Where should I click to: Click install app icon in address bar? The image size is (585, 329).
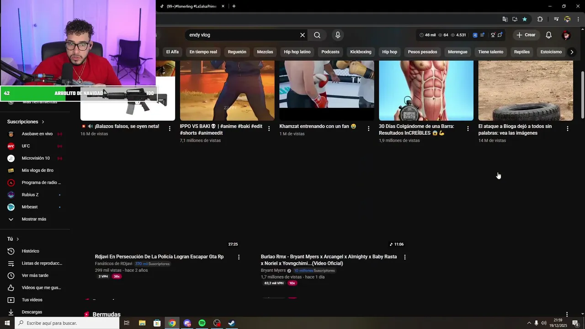point(515,19)
